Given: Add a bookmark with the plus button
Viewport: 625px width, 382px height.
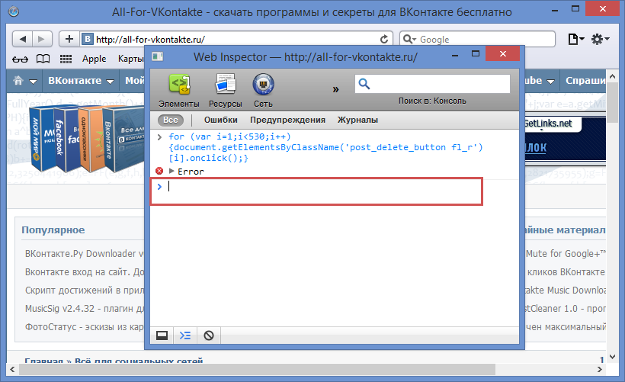Looking at the screenshot, I should click(x=69, y=39).
